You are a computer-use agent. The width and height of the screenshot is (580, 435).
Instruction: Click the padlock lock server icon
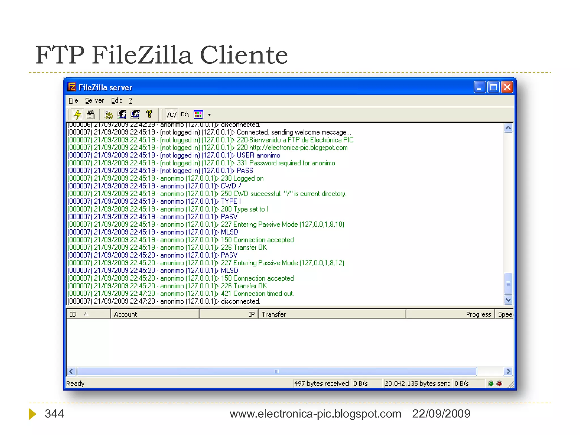(91, 114)
